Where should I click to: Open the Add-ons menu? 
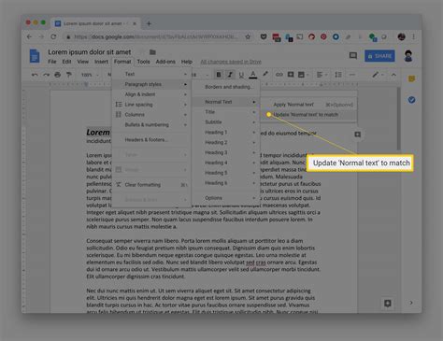tap(165, 62)
